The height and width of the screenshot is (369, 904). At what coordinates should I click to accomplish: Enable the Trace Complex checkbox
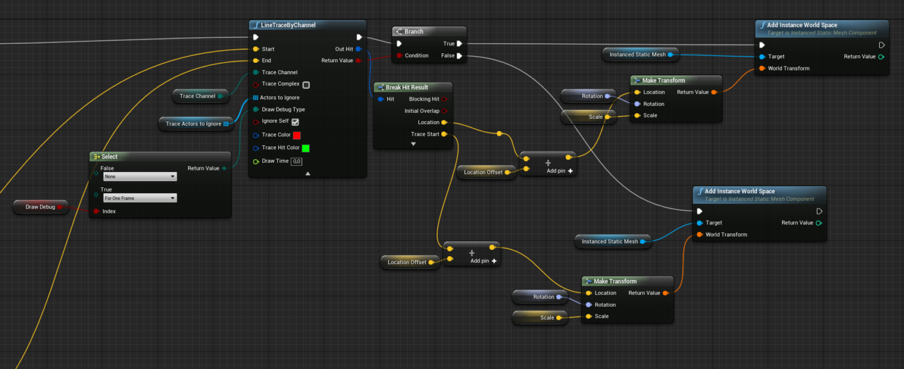coord(306,85)
